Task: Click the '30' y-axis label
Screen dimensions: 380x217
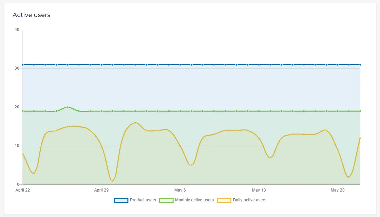Action: (x=17, y=68)
